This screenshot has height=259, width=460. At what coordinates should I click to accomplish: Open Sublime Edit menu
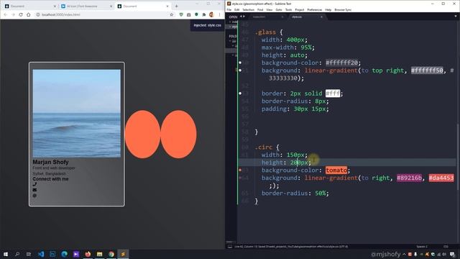click(x=236, y=9)
